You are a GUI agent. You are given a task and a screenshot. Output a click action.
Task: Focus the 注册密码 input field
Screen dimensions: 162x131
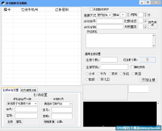tap(115, 67)
